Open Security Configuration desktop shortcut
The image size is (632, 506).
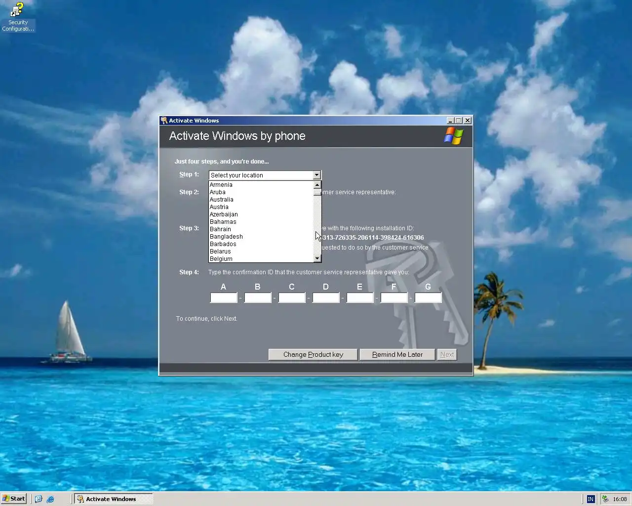18,17
